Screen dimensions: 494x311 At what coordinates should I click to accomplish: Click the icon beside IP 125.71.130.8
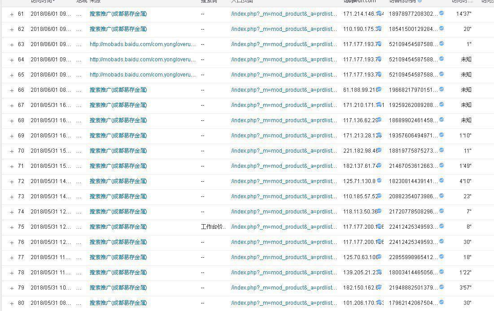tap(379, 181)
